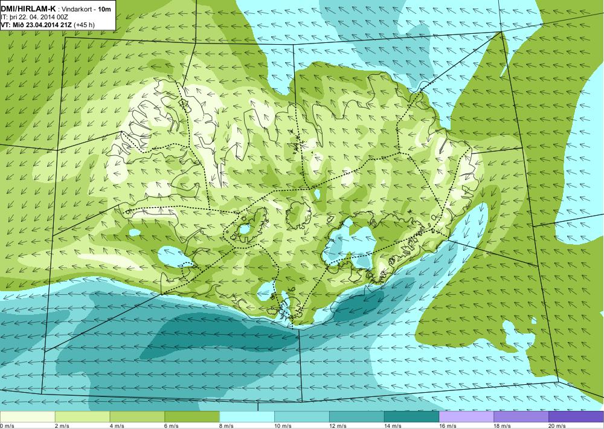Click the 4–6 m/s green legend swatch

(x=137, y=417)
